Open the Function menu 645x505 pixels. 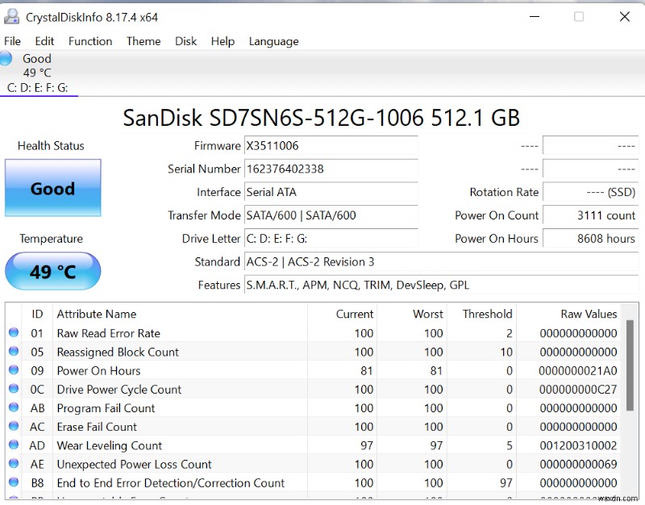point(89,41)
